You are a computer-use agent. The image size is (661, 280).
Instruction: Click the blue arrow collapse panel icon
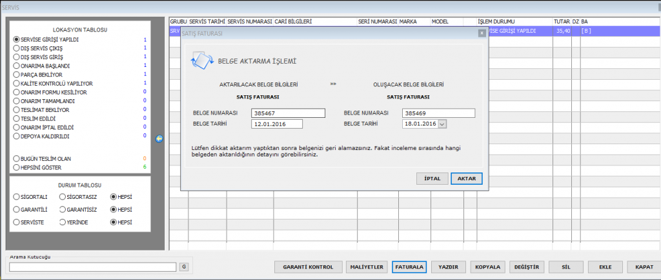click(x=159, y=138)
